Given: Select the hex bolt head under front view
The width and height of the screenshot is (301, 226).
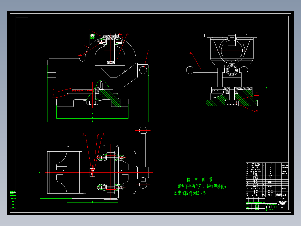Looking at the screenshot, I should tap(92, 103).
